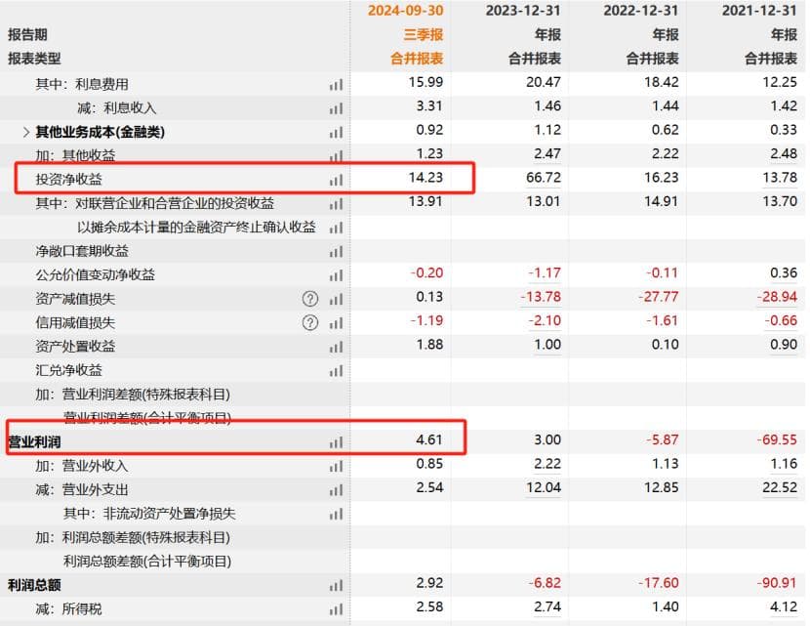The width and height of the screenshot is (810, 626).
Task: Show chart for 加：其他收益 row
Action: click(x=336, y=156)
